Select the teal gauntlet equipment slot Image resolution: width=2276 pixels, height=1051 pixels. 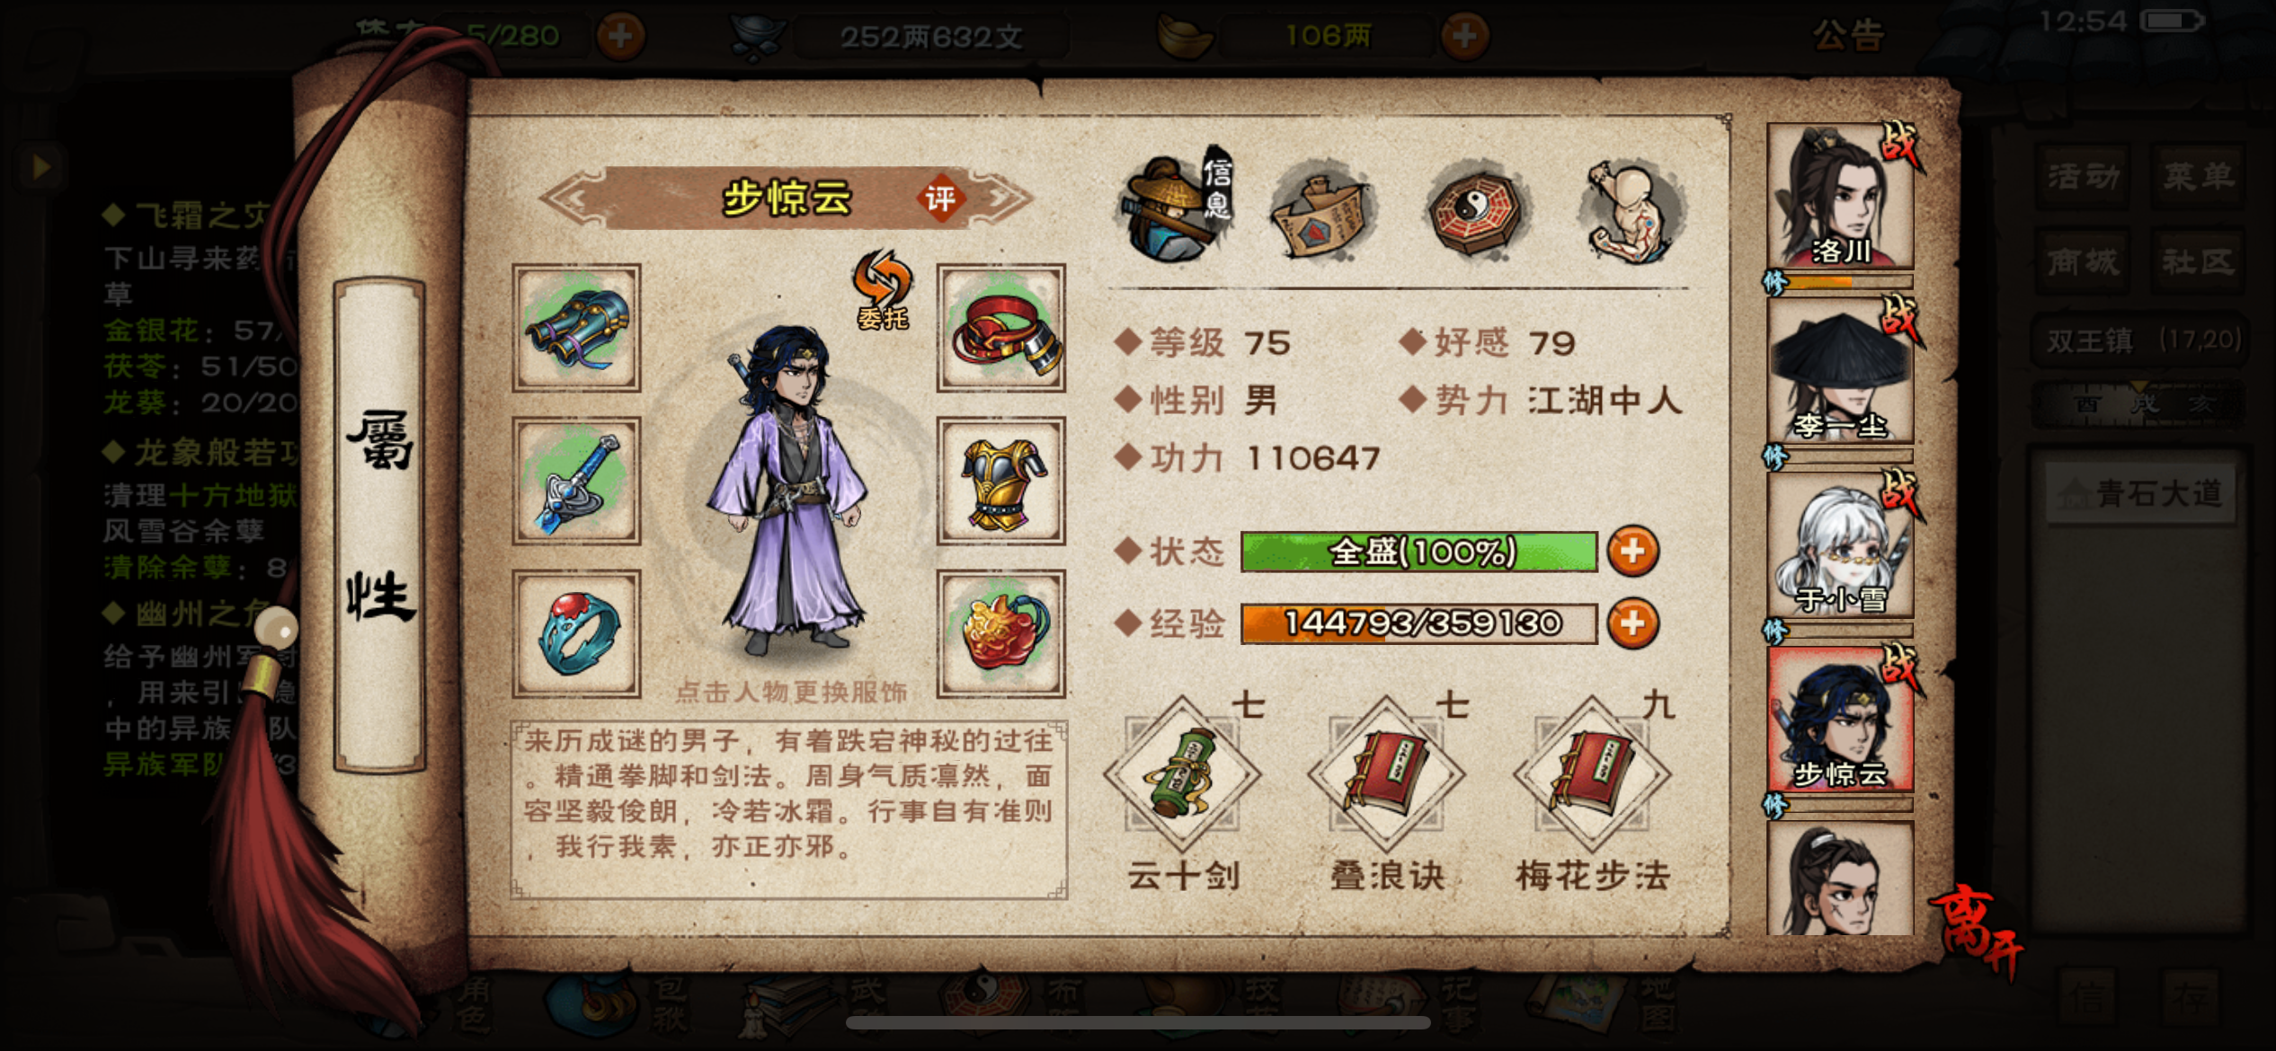[x=576, y=328]
